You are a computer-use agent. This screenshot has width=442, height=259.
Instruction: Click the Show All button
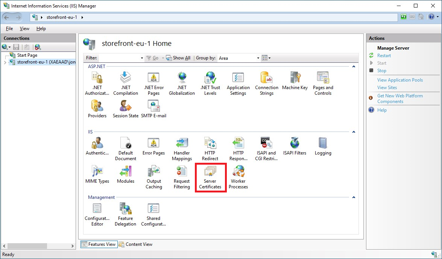(x=178, y=58)
